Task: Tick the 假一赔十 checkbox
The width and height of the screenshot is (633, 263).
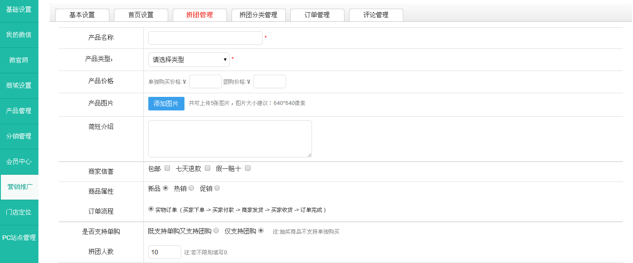Action: pyautogui.click(x=248, y=168)
